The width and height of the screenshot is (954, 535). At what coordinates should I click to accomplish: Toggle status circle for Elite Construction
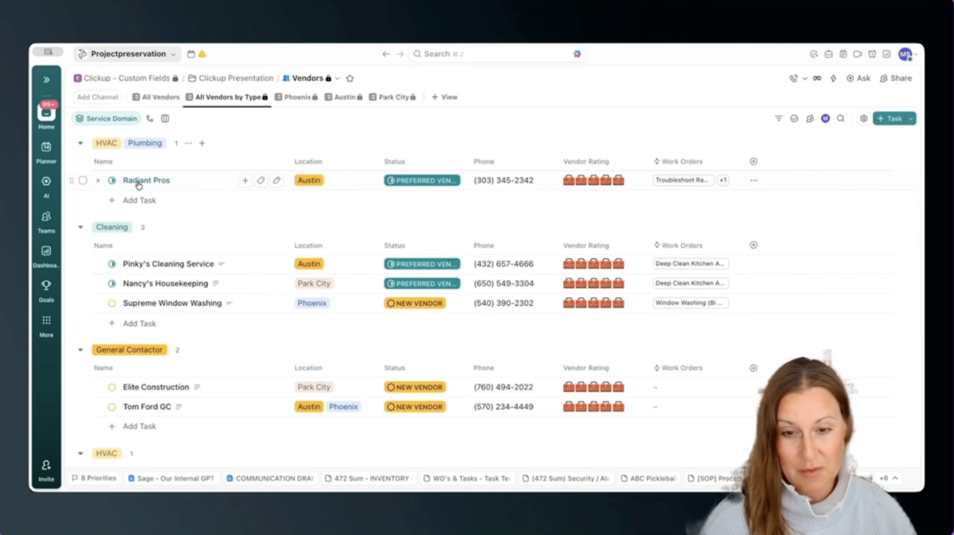tap(112, 387)
